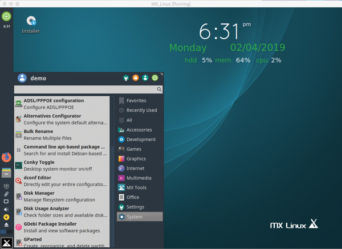Screen dimensions: 342x249
Task: Select the Favorites category
Action: [140, 100]
